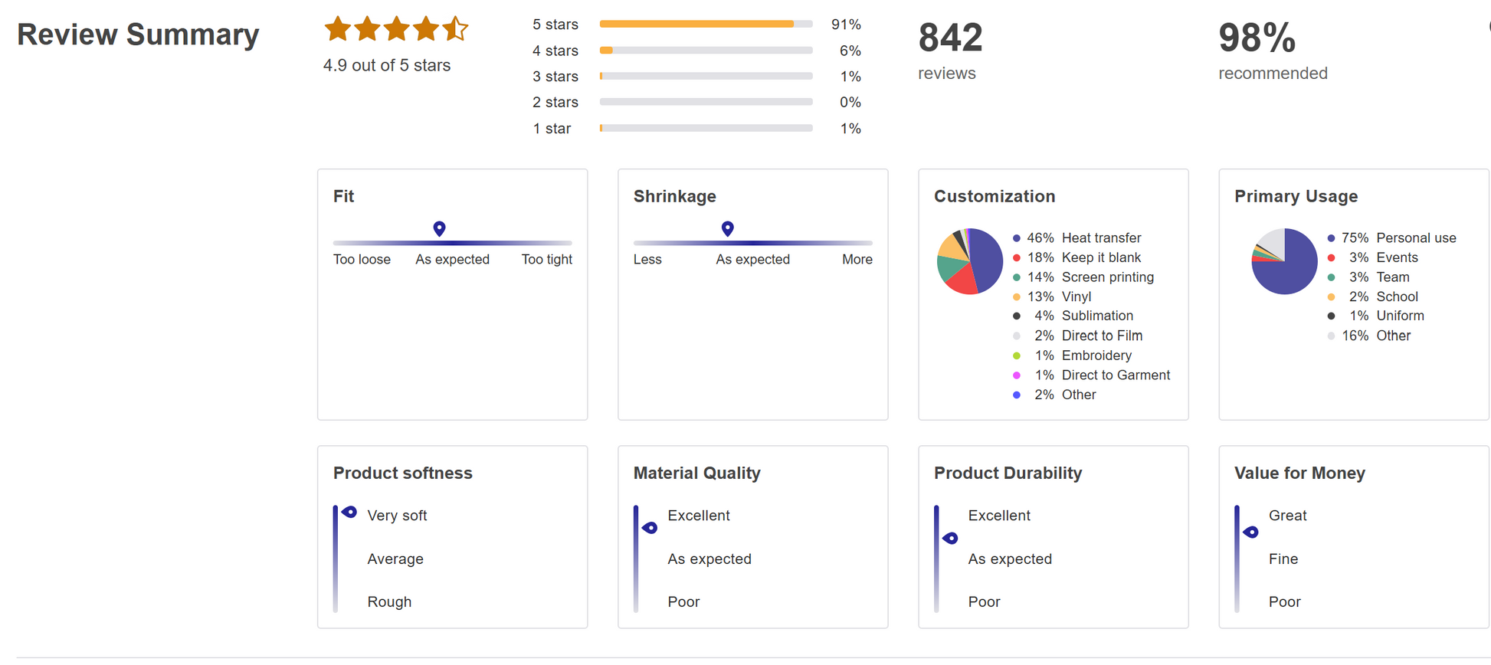
Task: Select Personal use in usage legend
Action: click(x=1415, y=238)
